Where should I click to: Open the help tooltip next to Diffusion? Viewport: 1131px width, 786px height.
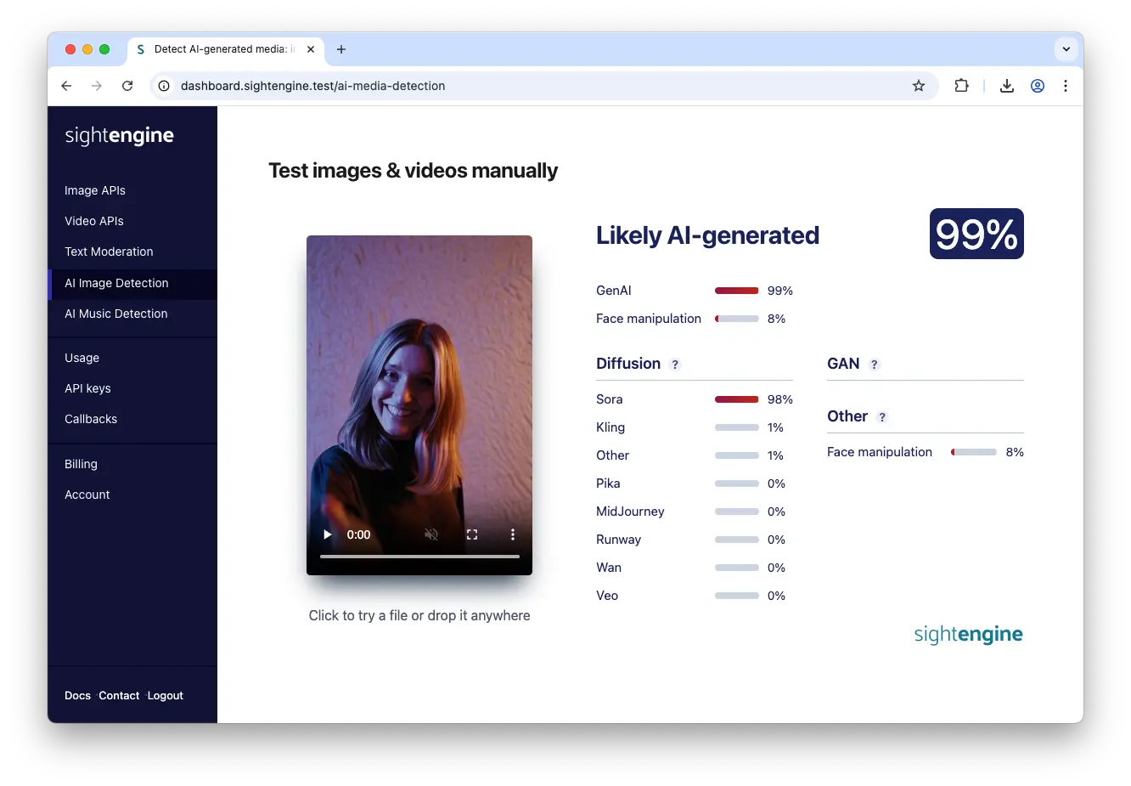675,364
